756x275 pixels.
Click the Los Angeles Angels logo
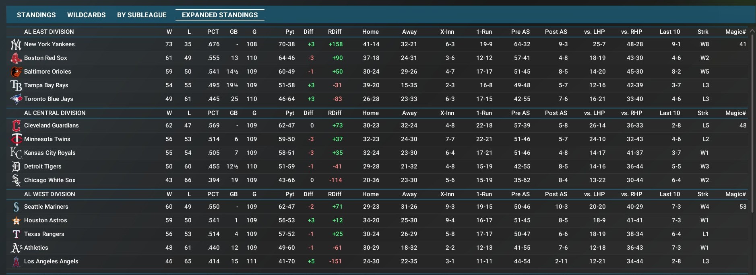16,261
